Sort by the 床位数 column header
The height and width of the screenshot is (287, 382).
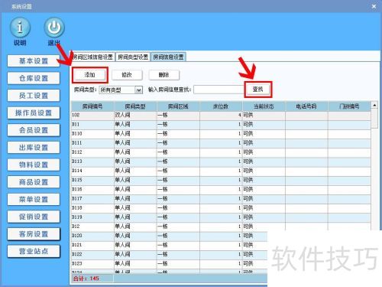pos(221,106)
